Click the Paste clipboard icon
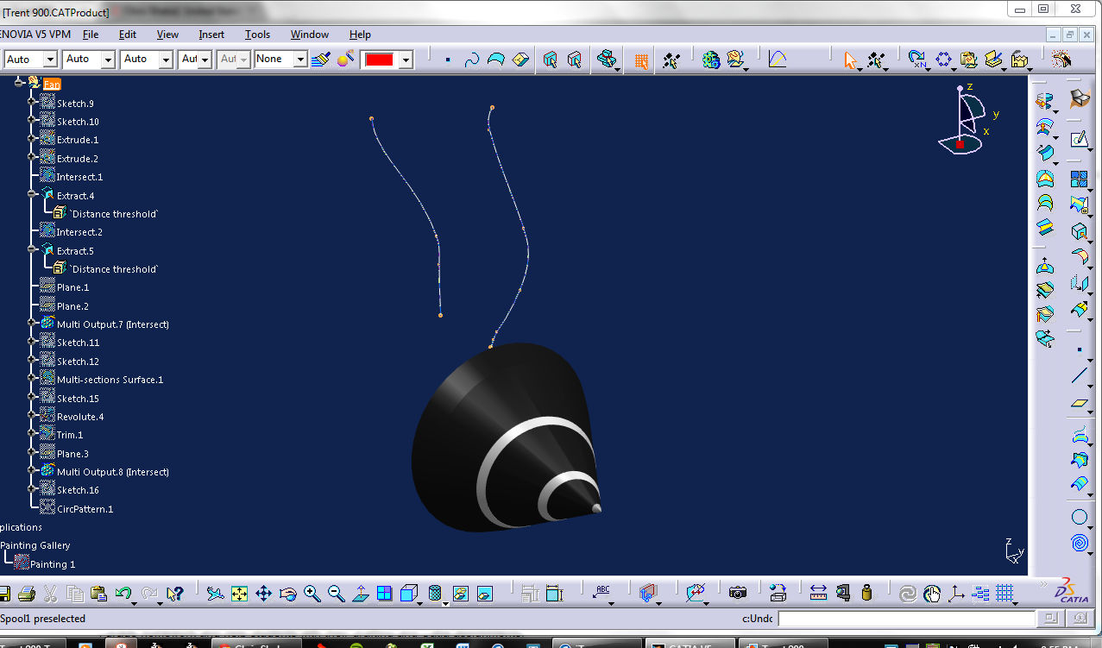Viewport: 1102px width, 648px height. click(x=98, y=594)
